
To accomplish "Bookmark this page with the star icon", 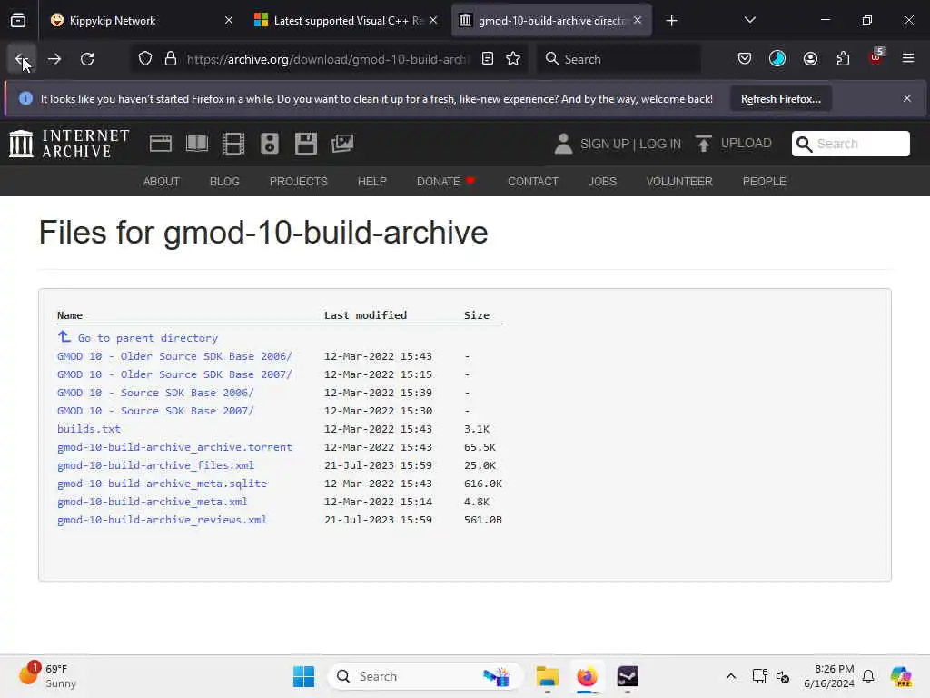I will pos(513,59).
